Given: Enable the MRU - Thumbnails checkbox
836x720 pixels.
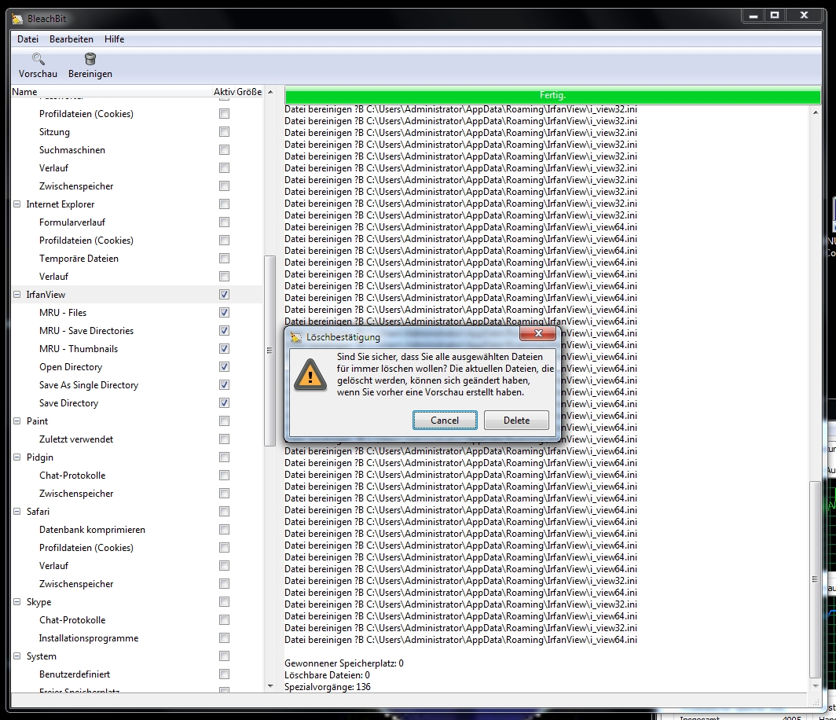Looking at the screenshot, I should click(x=224, y=348).
